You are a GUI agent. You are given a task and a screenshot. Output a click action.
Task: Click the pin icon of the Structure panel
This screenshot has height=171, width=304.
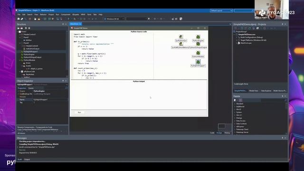[x=63, y=24]
